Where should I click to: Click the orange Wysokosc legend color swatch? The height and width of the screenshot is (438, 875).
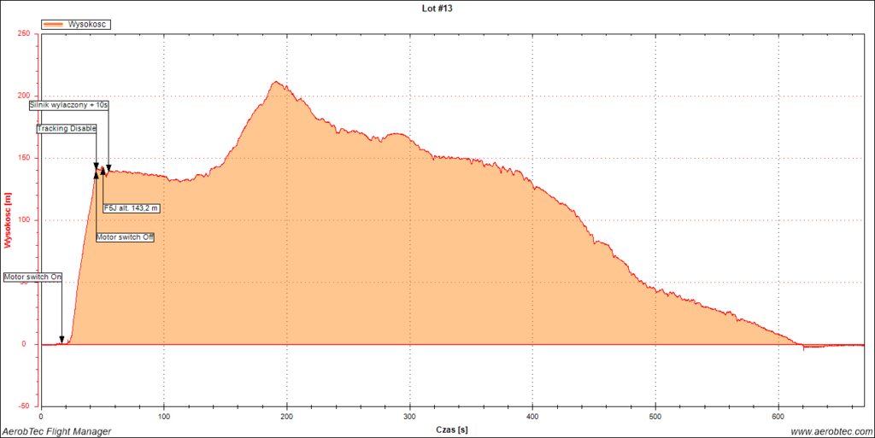[x=53, y=25]
